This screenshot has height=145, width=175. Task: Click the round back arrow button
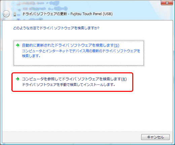click(x=6, y=14)
